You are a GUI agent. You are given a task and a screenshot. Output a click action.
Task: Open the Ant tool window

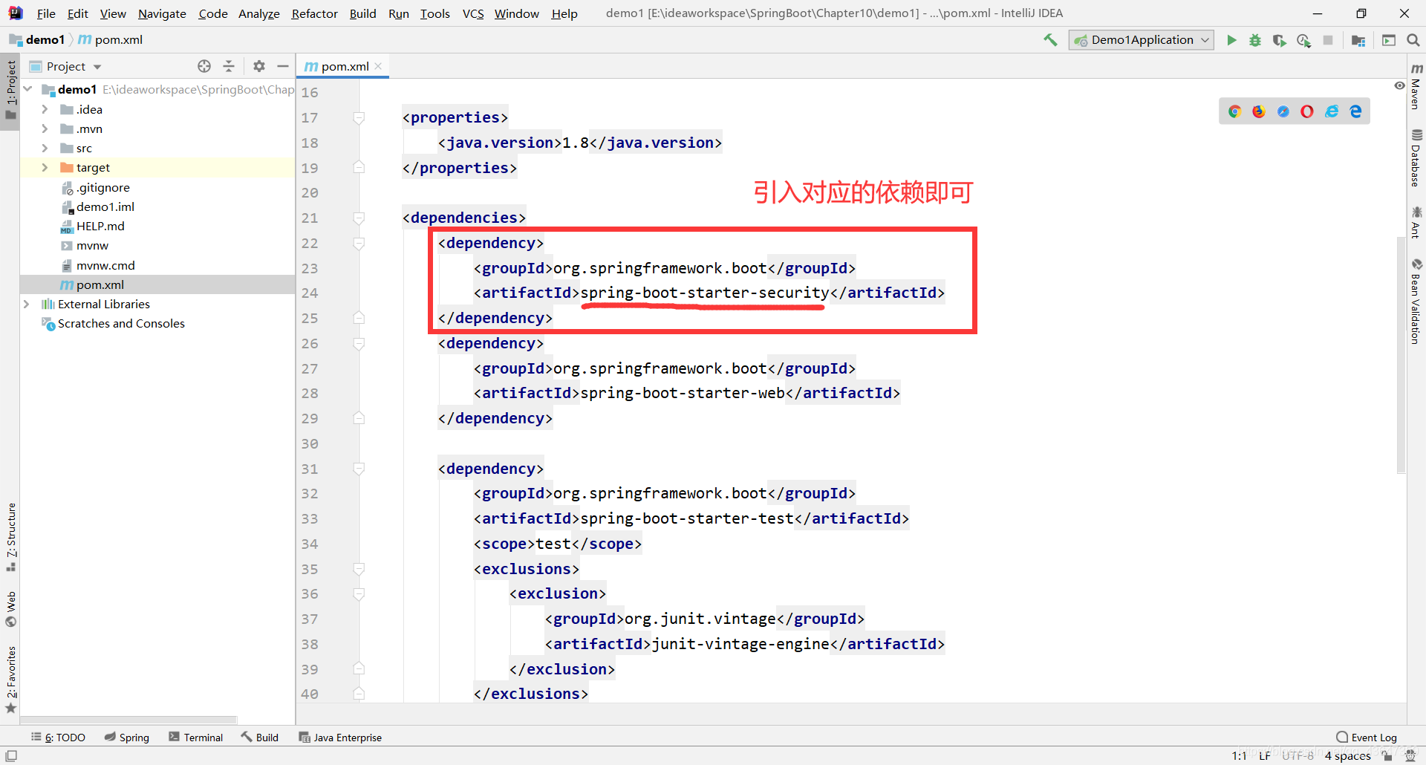(1416, 223)
